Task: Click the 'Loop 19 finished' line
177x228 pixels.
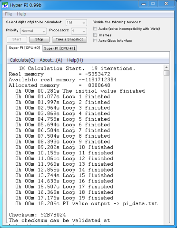Action: pos(64,198)
